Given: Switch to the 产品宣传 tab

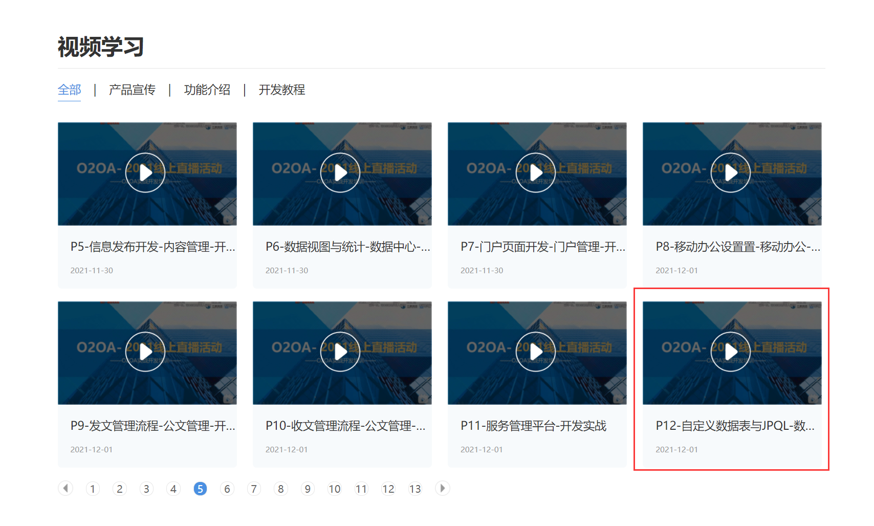Looking at the screenshot, I should pyautogui.click(x=132, y=90).
